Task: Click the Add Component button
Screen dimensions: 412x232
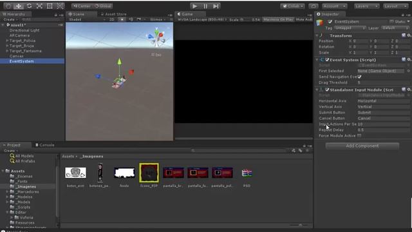Action: click(x=362, y=146)
